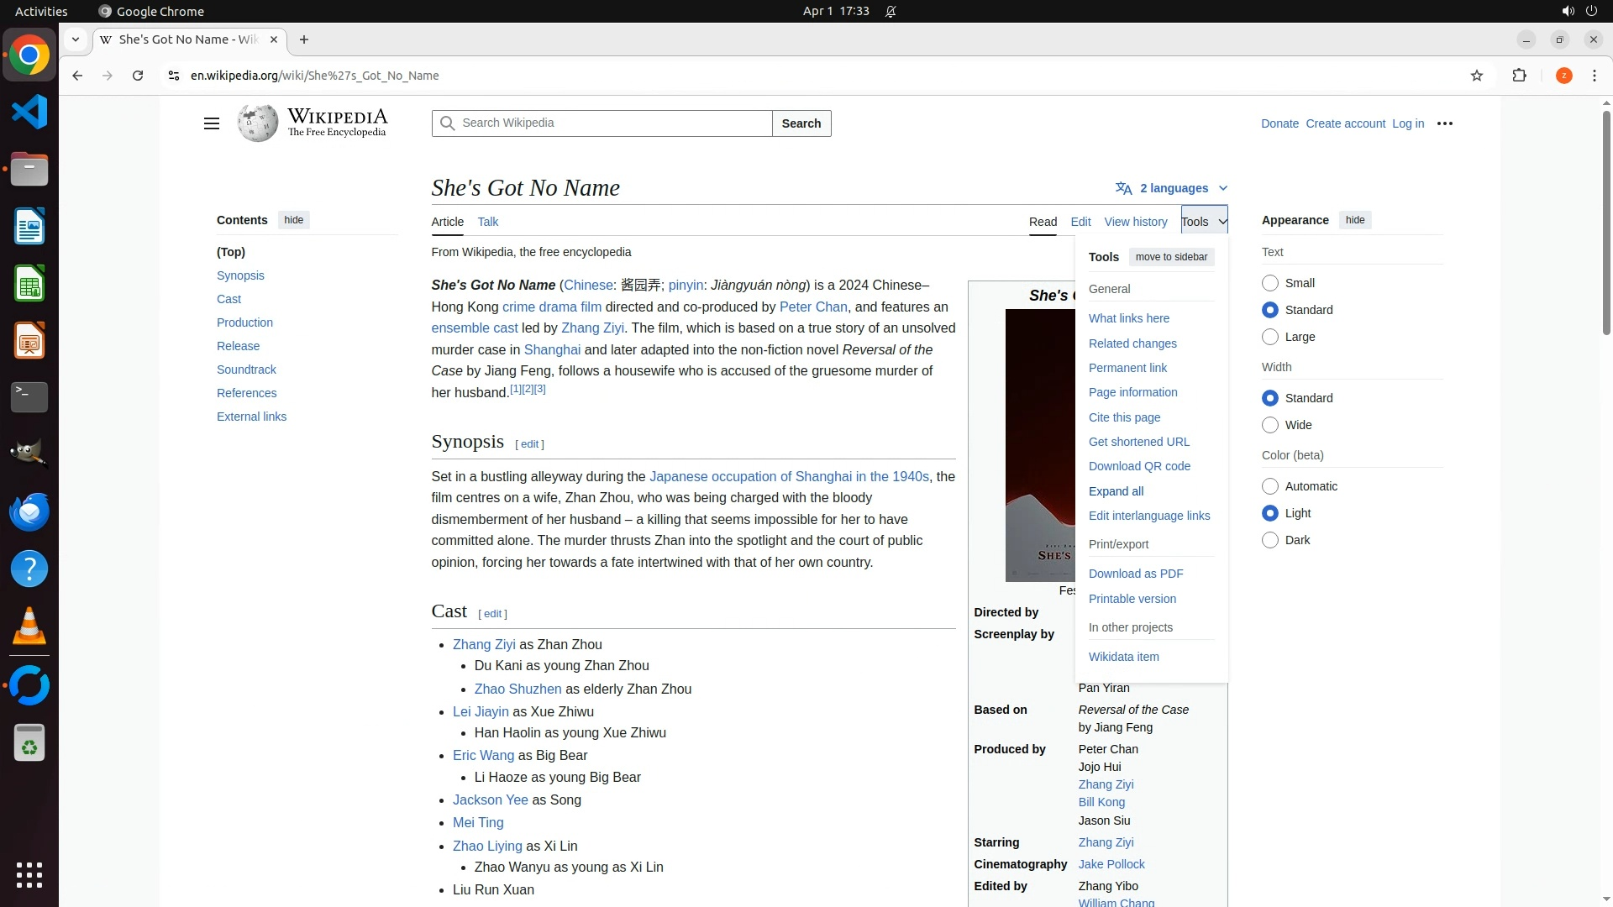Choose Download as PDF in Tools menu

click(1136, 574)
